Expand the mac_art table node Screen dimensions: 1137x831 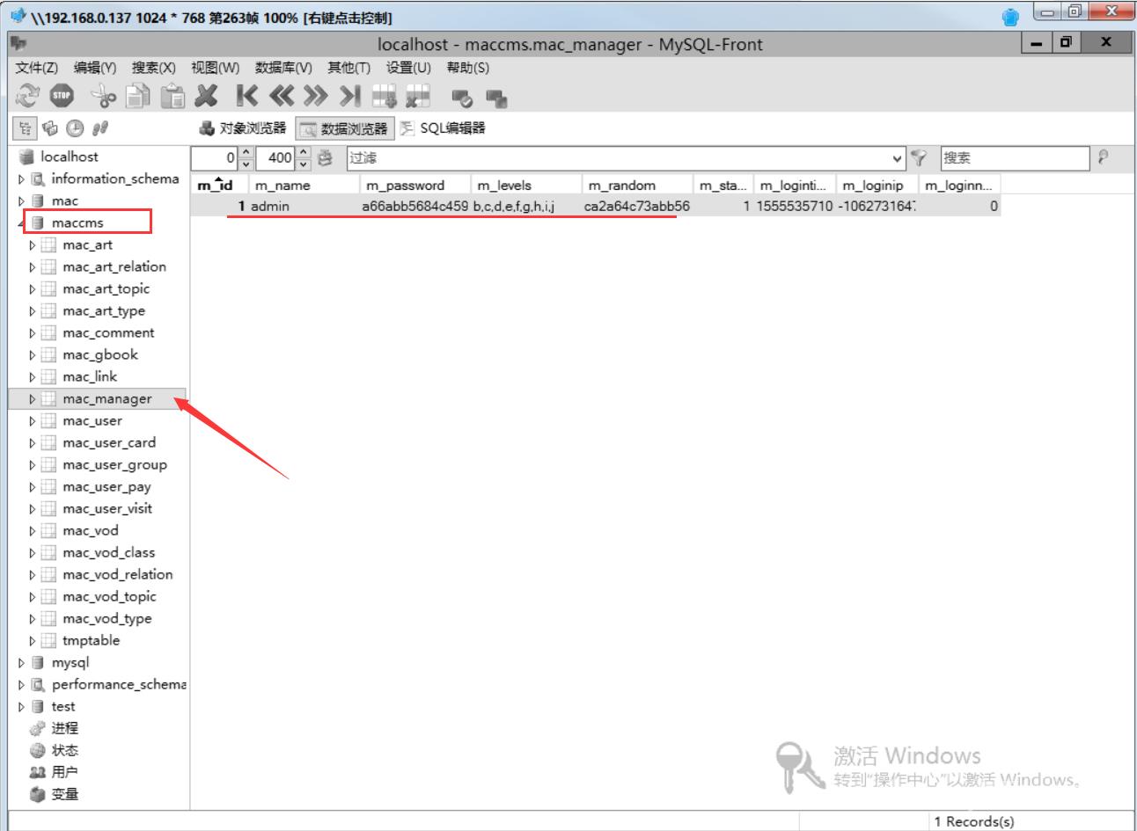click(33, 245)
